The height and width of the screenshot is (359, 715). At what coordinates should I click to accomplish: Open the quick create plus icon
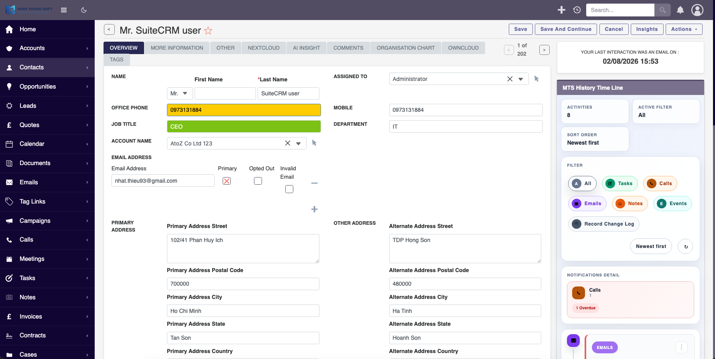pos(562,10)
